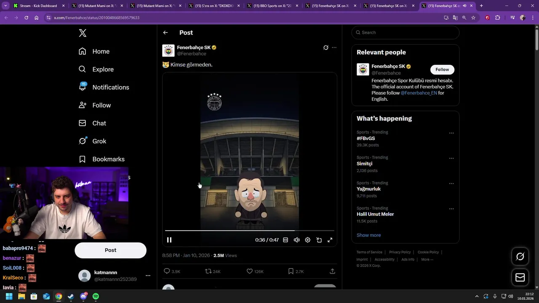Open the floating Grok button
Image resolution: width=539 pixels, height=303 pixels.
coord(520,257)
